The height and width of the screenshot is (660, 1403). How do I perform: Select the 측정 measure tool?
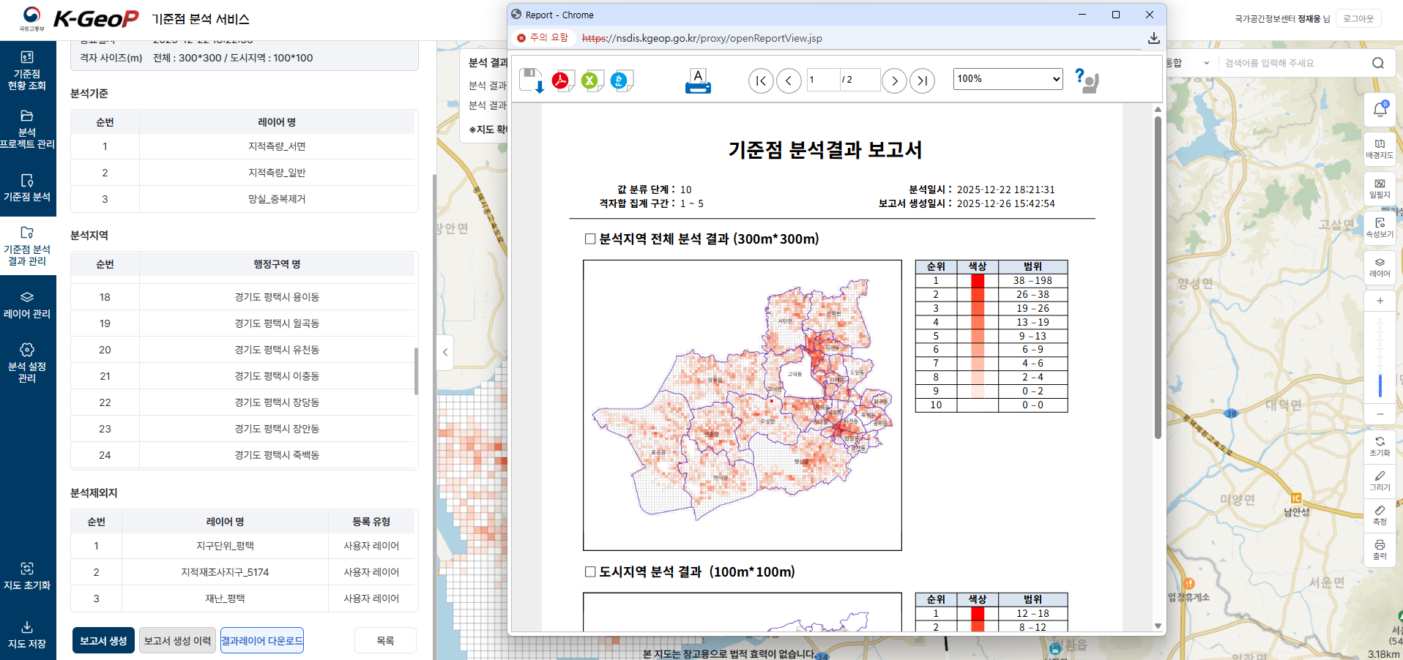[x=1380, y=514]
